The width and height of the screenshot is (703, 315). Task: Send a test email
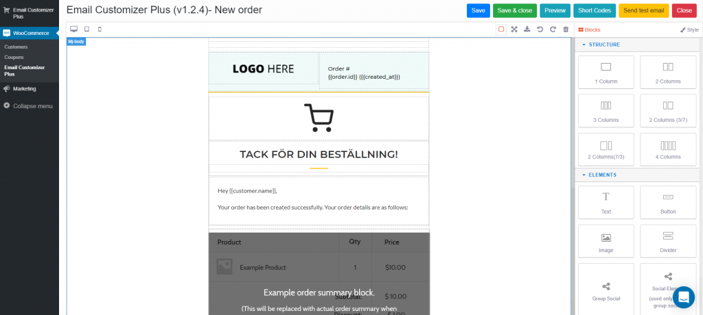point(644,11)
